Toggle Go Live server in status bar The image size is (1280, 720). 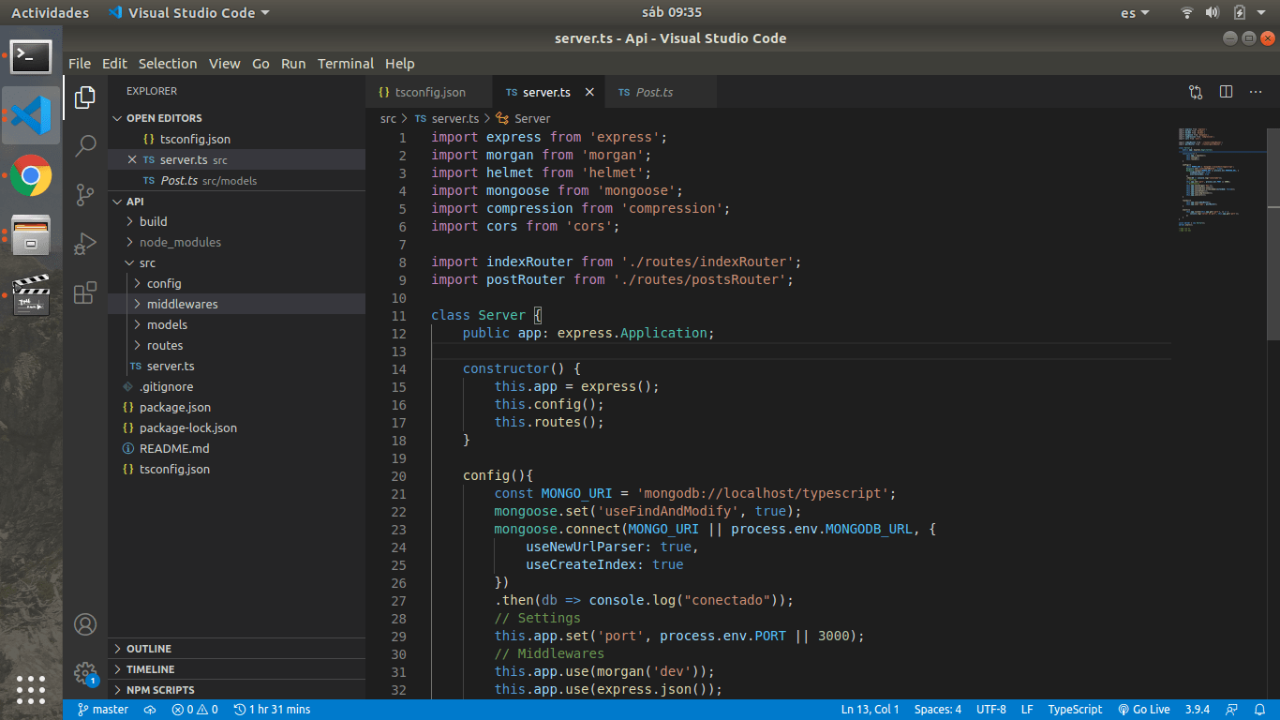[1144, 710]
